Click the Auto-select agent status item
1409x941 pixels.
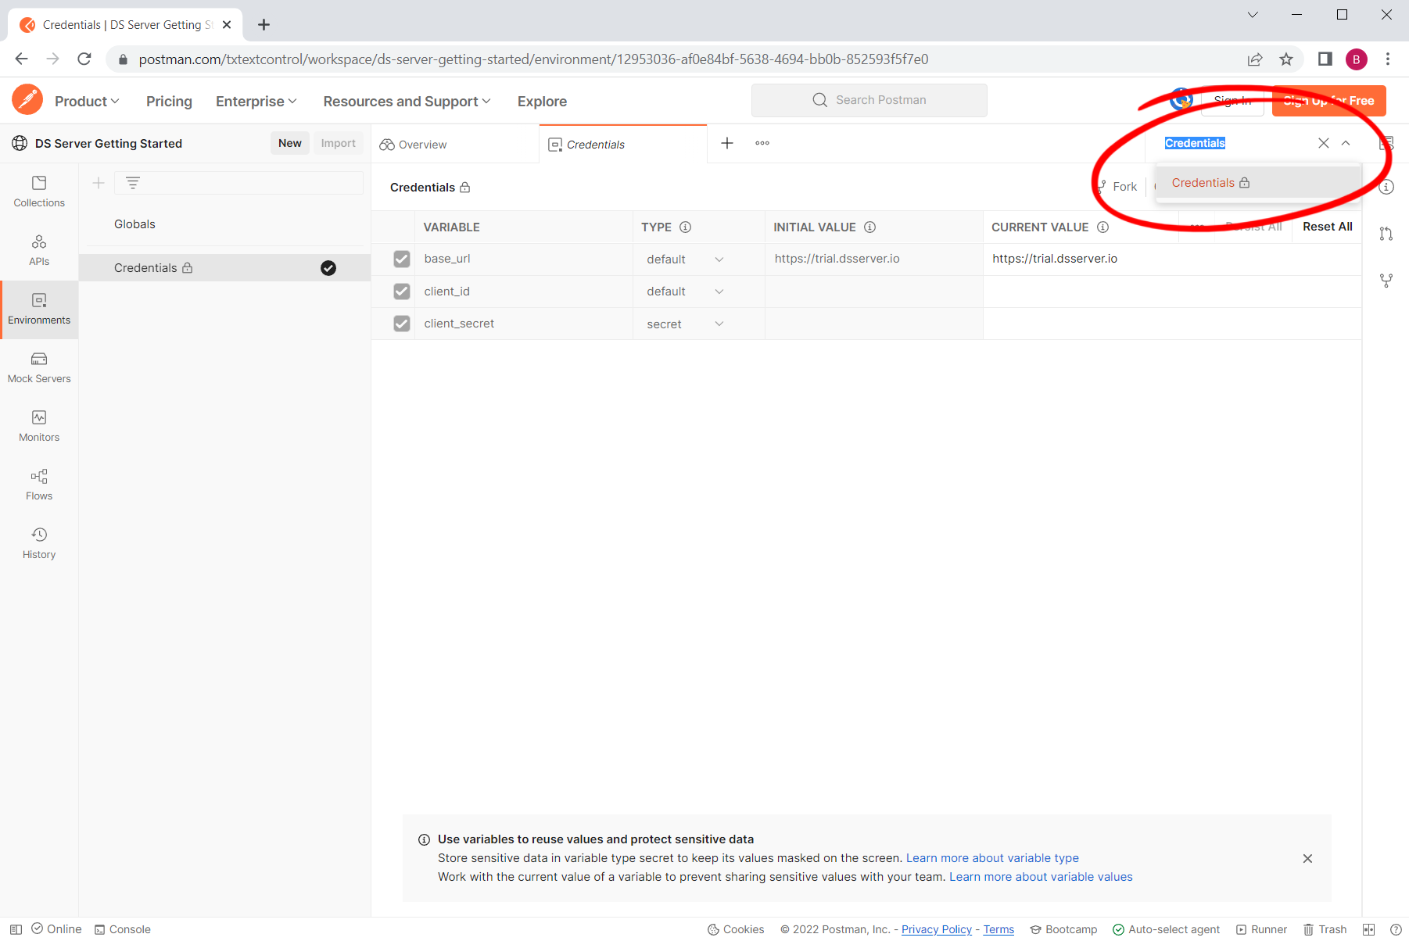pyautogui.click(x=1166, y=929)
